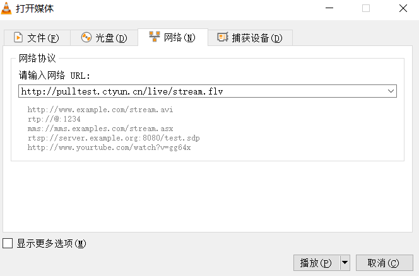The height and width of the screenshot is (276, 419).
Task: Enable the 显示更多选项 checkbox
Action: (x=8, y=243)
